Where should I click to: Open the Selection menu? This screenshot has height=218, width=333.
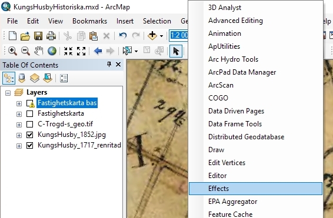click(157, 21)
